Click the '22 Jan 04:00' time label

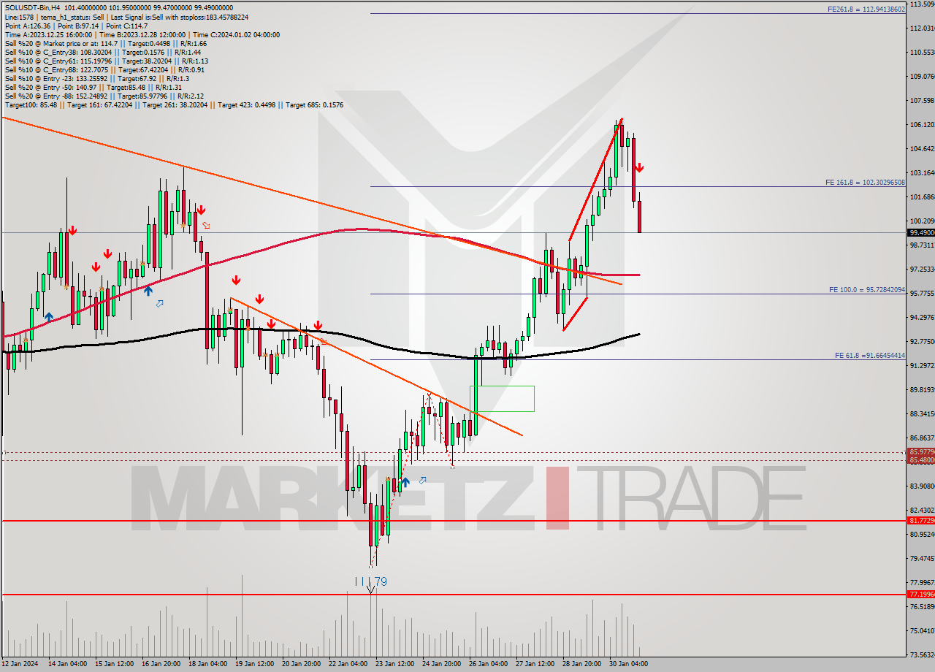coord(348,665)
